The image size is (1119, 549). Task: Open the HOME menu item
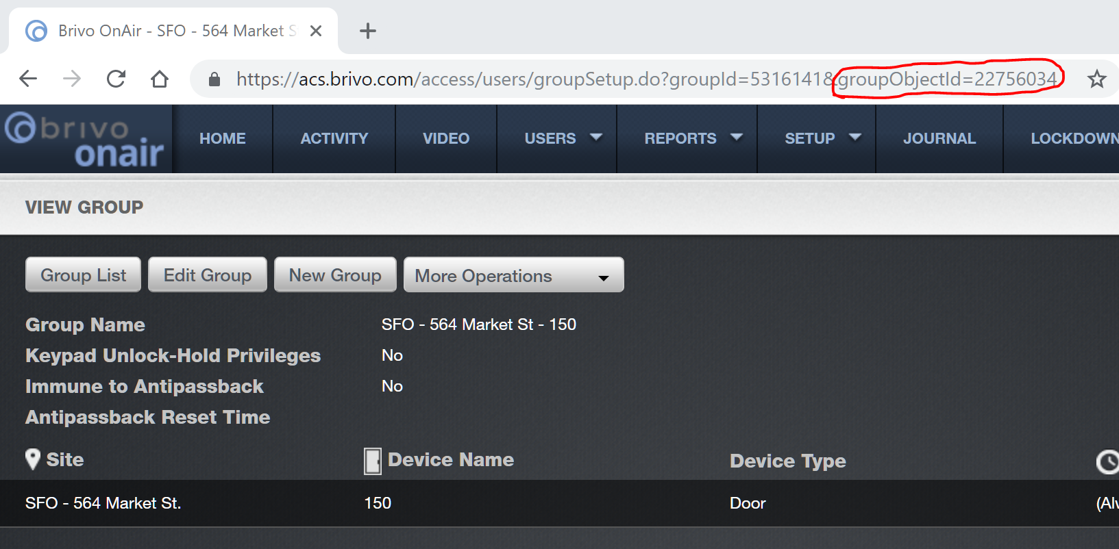pyautogui.click(x=223, y=138)
